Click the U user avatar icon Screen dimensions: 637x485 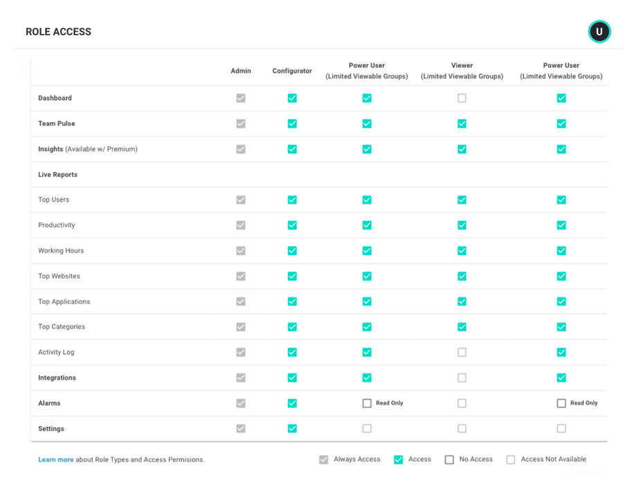[x=600, y=31]
